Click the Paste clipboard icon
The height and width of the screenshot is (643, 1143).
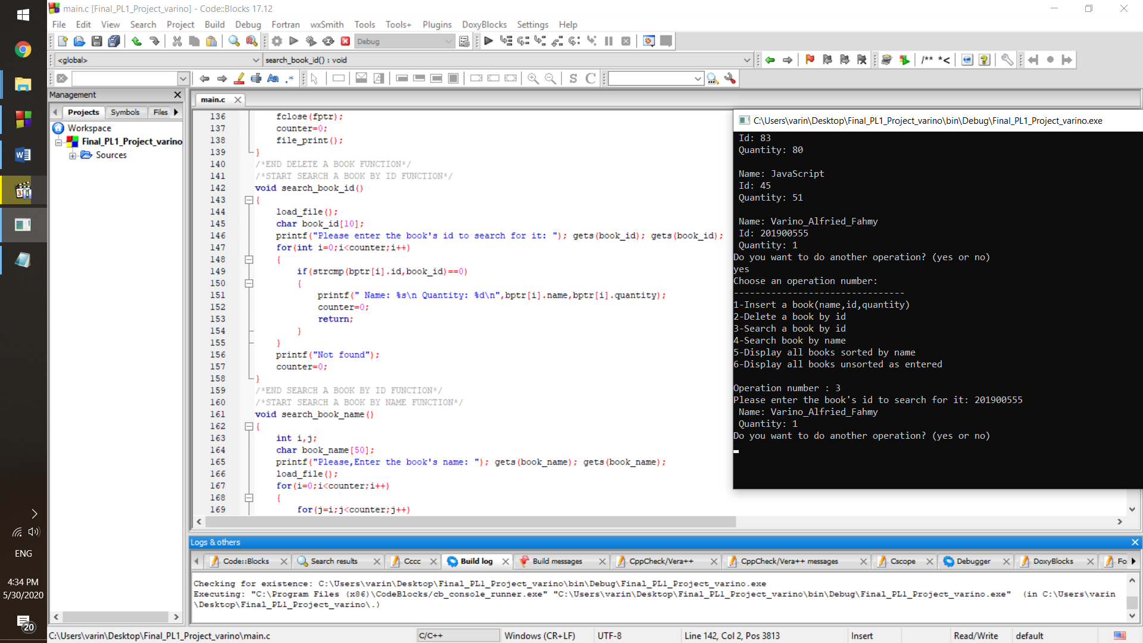coord(211,41)
